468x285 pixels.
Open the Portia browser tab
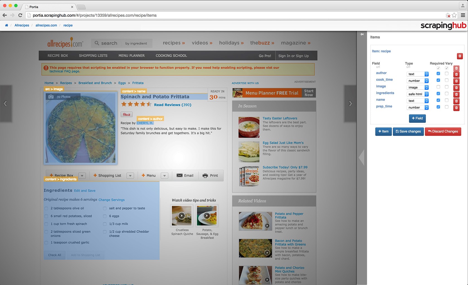[x=49, y=7]
